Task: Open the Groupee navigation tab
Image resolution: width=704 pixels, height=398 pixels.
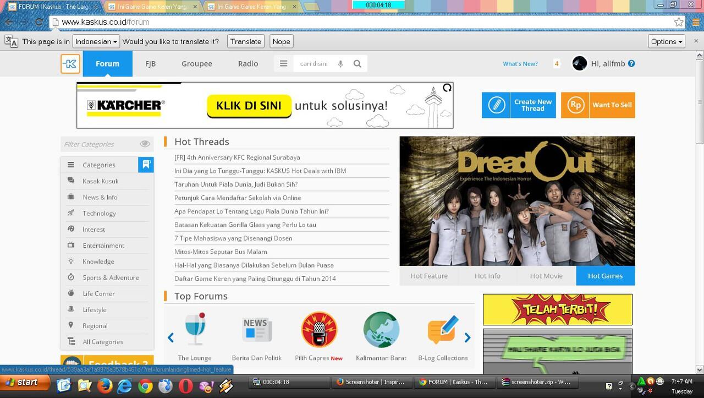Action: pyautogui.click(x=197, y=64)
